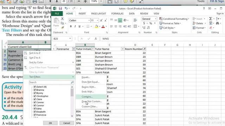Click the filter Search input field
Image resolution: width=225 pixels, height=126 pixels.
pos(51,82)
